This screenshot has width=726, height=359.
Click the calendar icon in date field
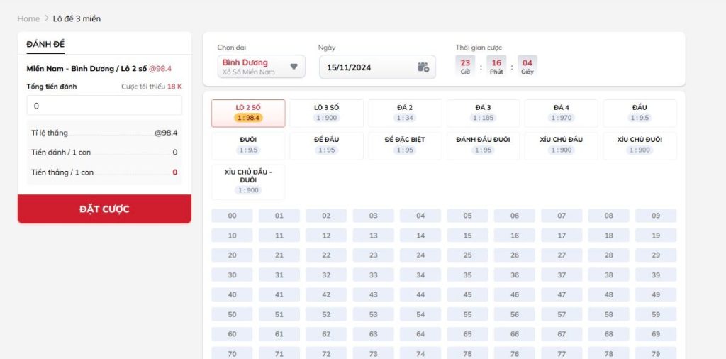click(423, 67)
